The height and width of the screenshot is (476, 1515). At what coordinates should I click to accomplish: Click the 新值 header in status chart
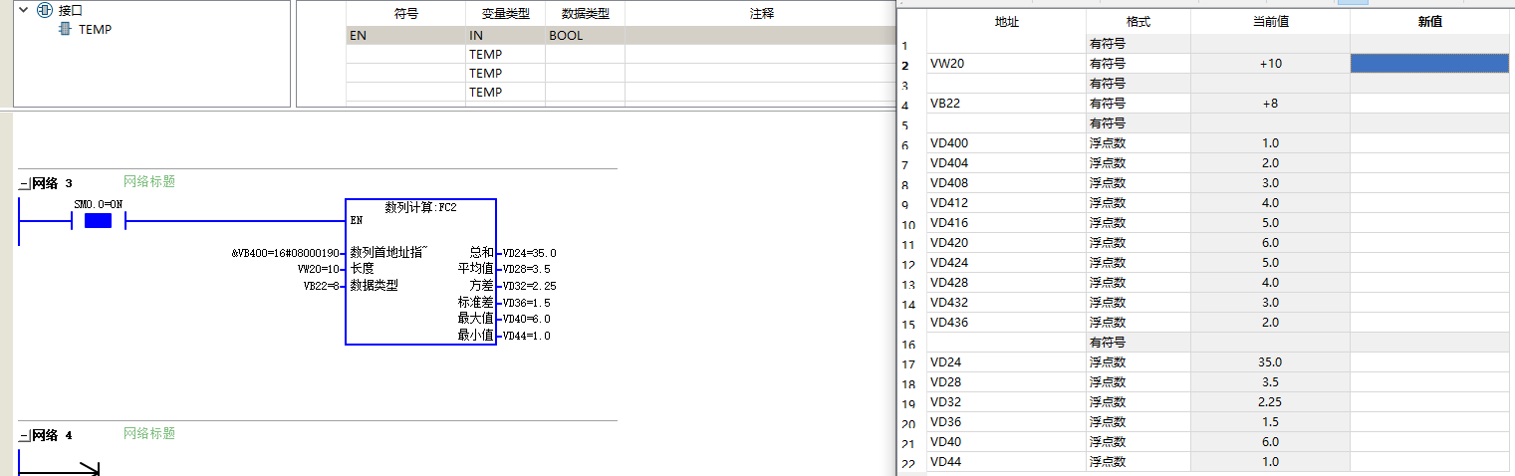[x=1429, y=22]
